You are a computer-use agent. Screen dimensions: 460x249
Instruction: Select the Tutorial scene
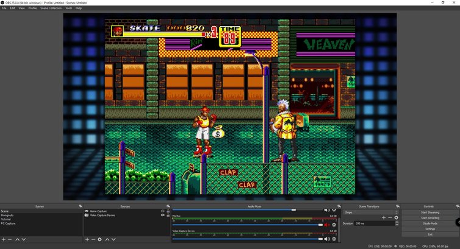pos(41,219)
